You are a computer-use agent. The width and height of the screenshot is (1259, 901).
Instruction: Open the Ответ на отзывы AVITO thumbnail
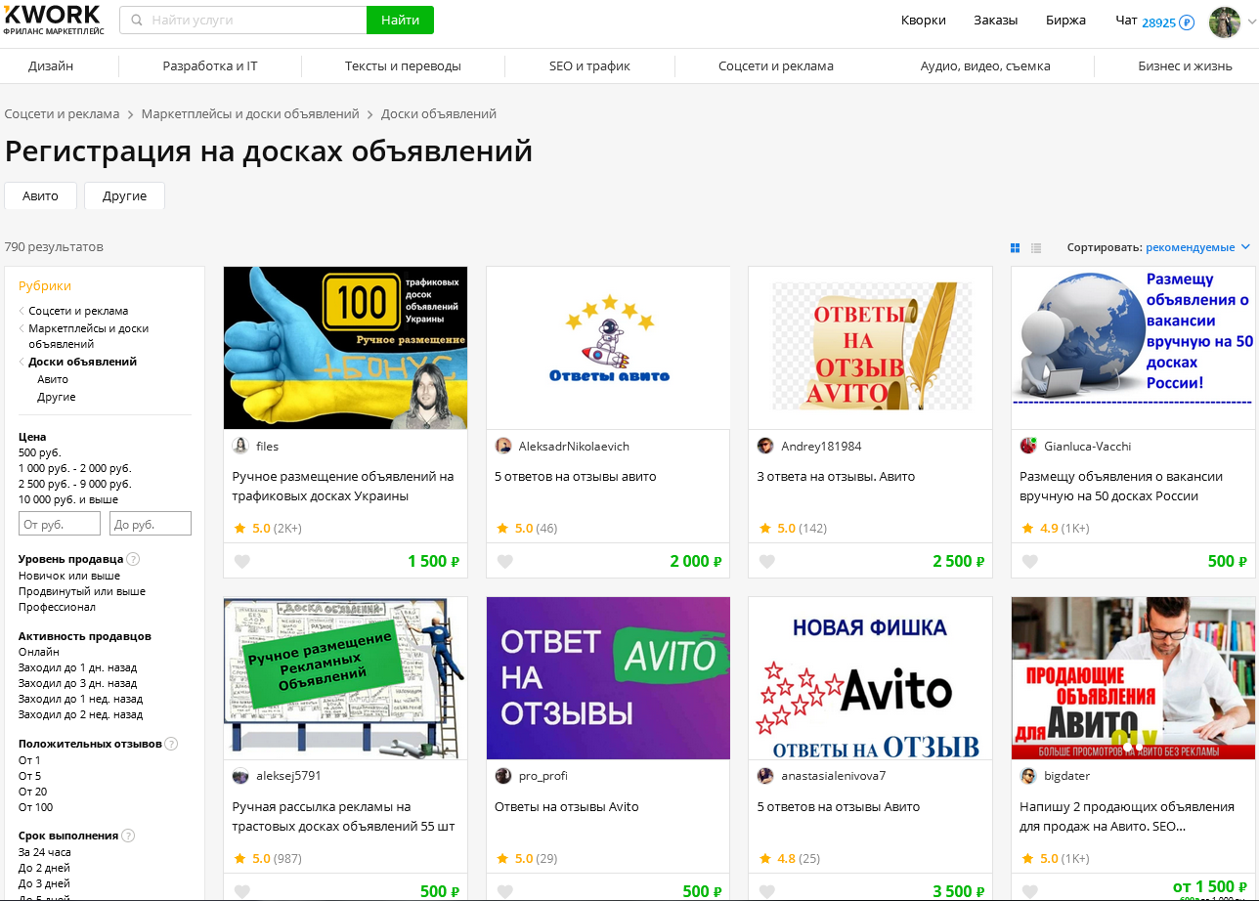[x=608, y=678]
